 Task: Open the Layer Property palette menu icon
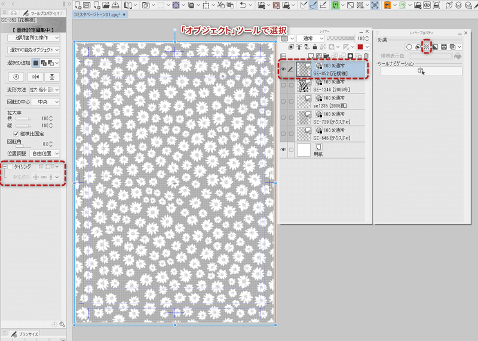pyautogui.click(x=378, y=33)
